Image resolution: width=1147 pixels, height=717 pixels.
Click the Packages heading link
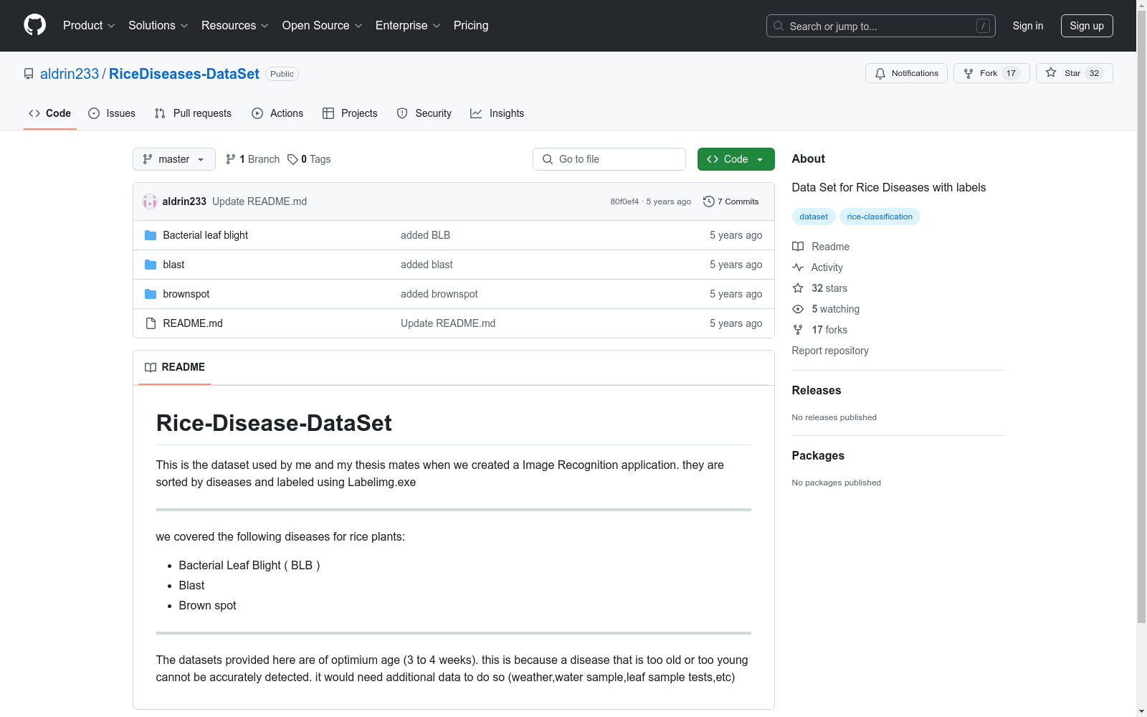coord(818,455)
